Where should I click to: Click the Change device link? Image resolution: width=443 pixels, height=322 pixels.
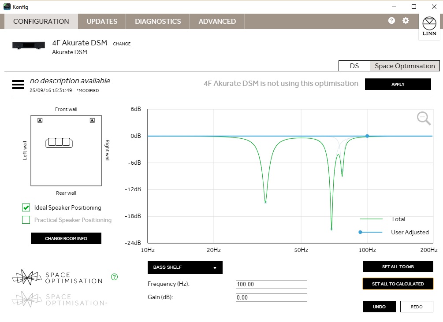(122, 44)
